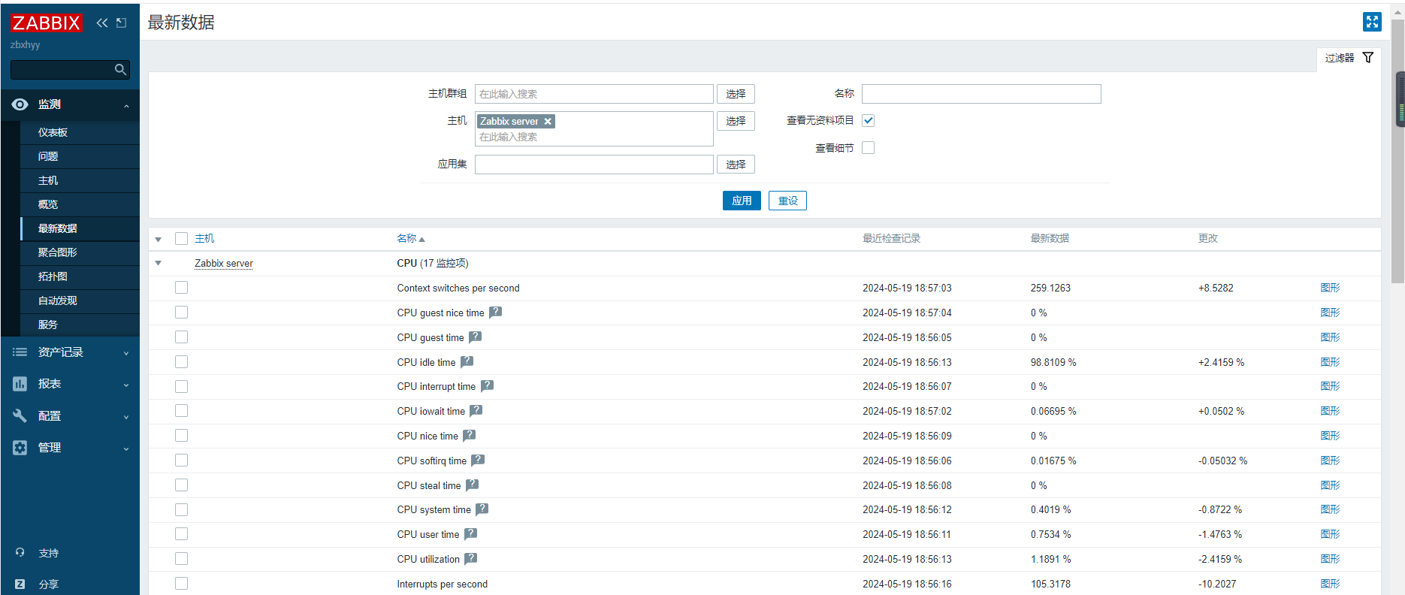Focus the 名称 filter input field

click(x=981, y=94)
